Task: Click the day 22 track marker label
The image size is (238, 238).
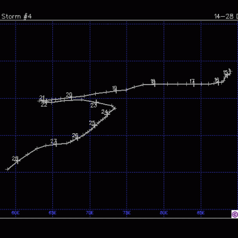Action: (x=44, y=105)
